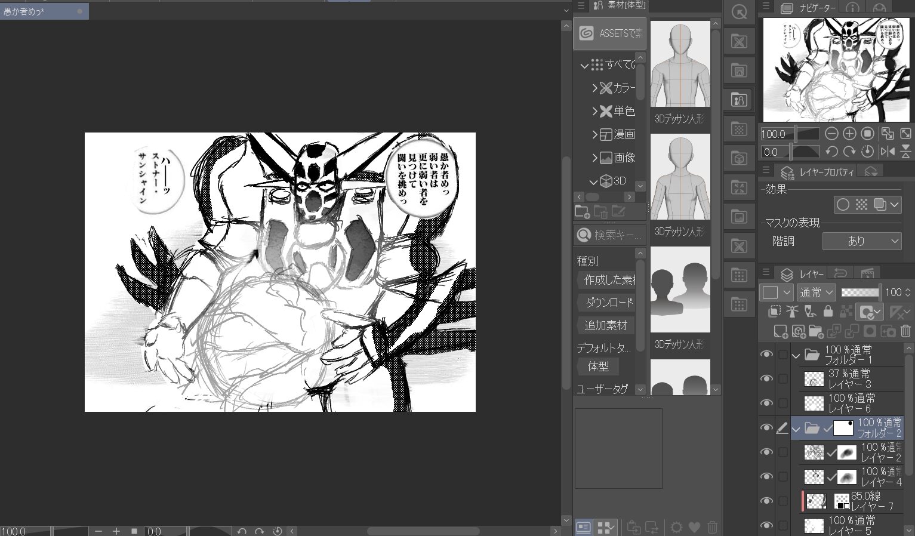Click the tone effect dotted icon
Screen dimensions: 915x536
tap(861, 205)
